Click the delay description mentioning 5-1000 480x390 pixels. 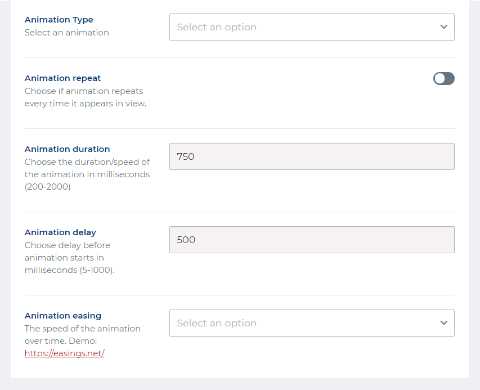[70, 258]
